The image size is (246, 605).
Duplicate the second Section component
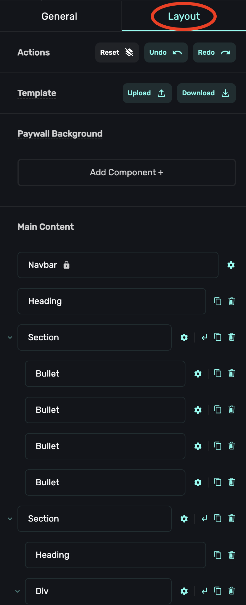pos(218,518)
